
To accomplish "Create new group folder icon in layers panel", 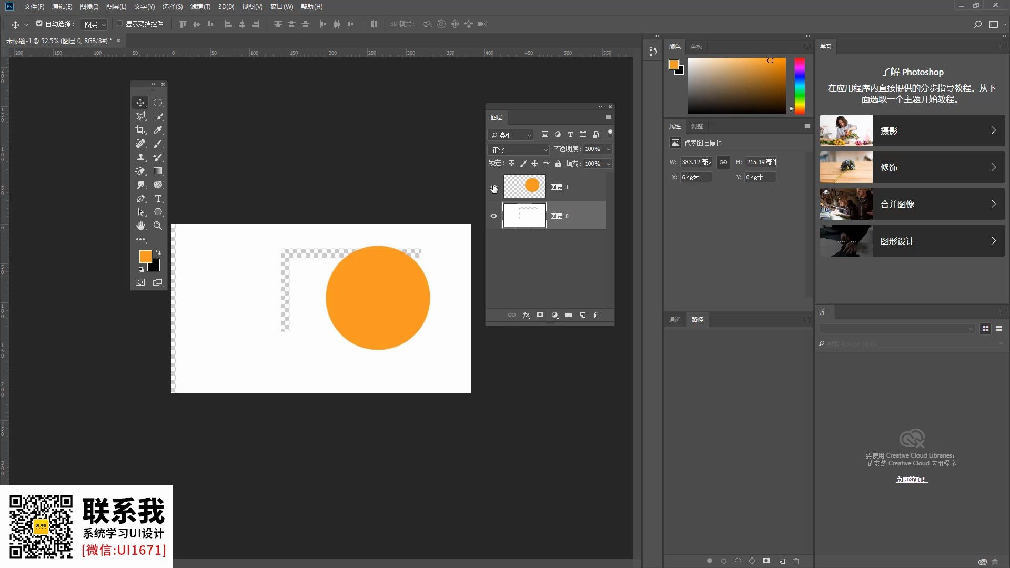I will pos(569,315).
